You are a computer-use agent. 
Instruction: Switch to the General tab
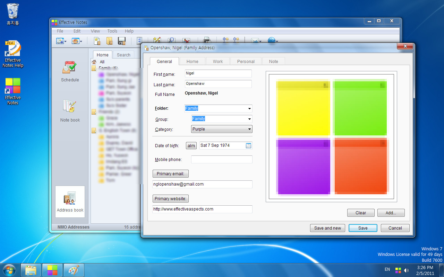coord(164,61)
